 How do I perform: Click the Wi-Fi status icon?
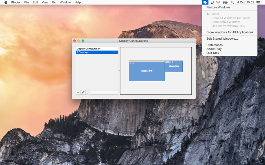[218, 3]
